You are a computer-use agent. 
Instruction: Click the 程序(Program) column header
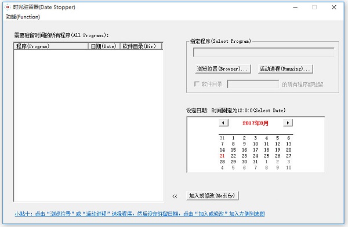click(51, 46)
